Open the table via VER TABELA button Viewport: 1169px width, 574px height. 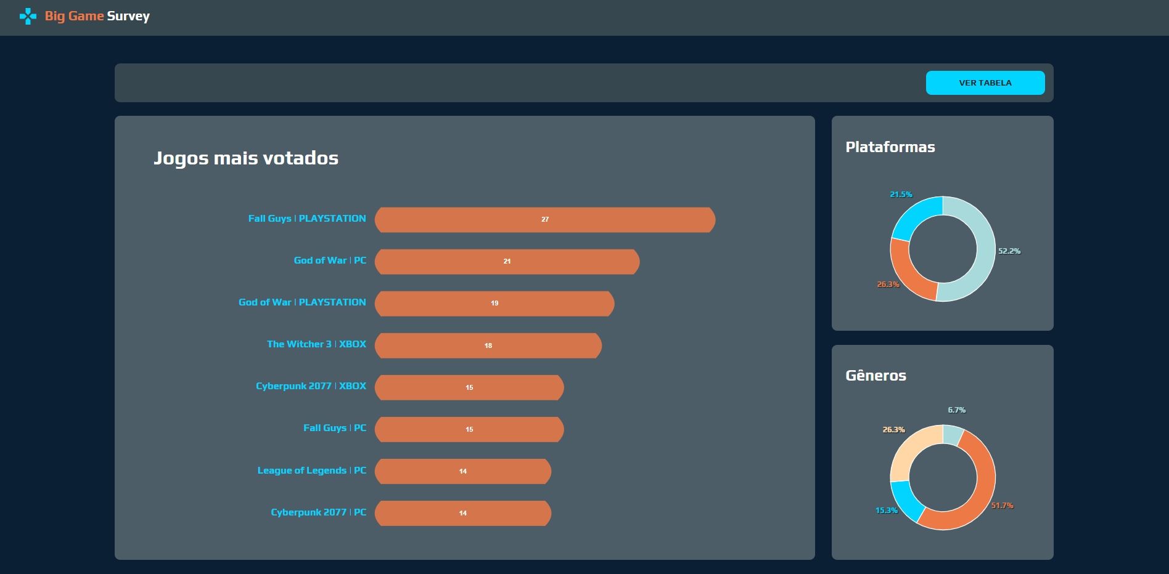[985, 82]
